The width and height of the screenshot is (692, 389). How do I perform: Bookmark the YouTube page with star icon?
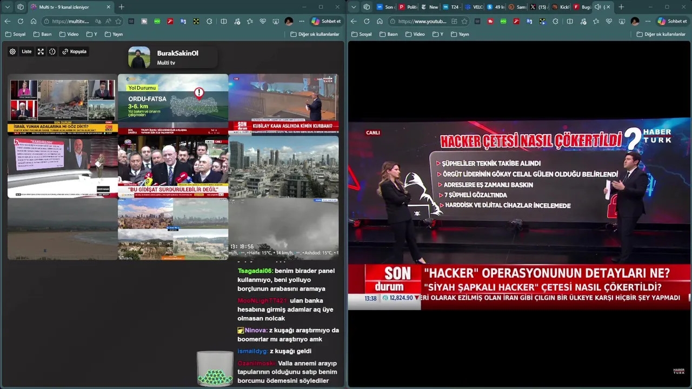464,21
